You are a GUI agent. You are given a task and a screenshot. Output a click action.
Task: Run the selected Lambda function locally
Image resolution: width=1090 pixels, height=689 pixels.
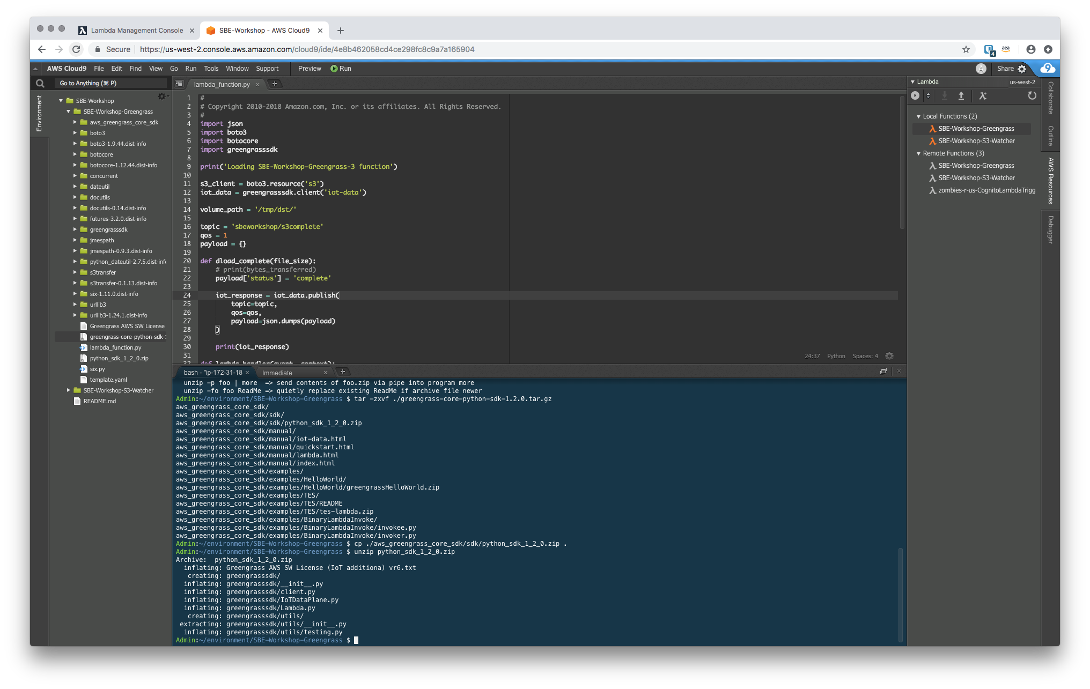click(915, 95)
